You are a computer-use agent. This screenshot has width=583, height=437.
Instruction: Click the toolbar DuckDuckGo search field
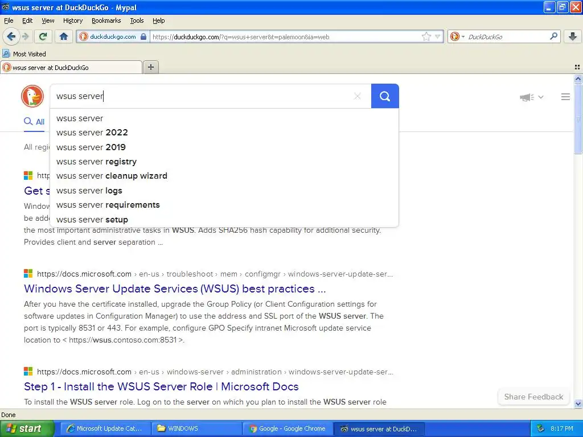pyautogui.click(x=507, y=36)
